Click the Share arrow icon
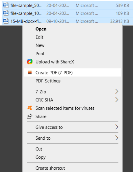 30,116
